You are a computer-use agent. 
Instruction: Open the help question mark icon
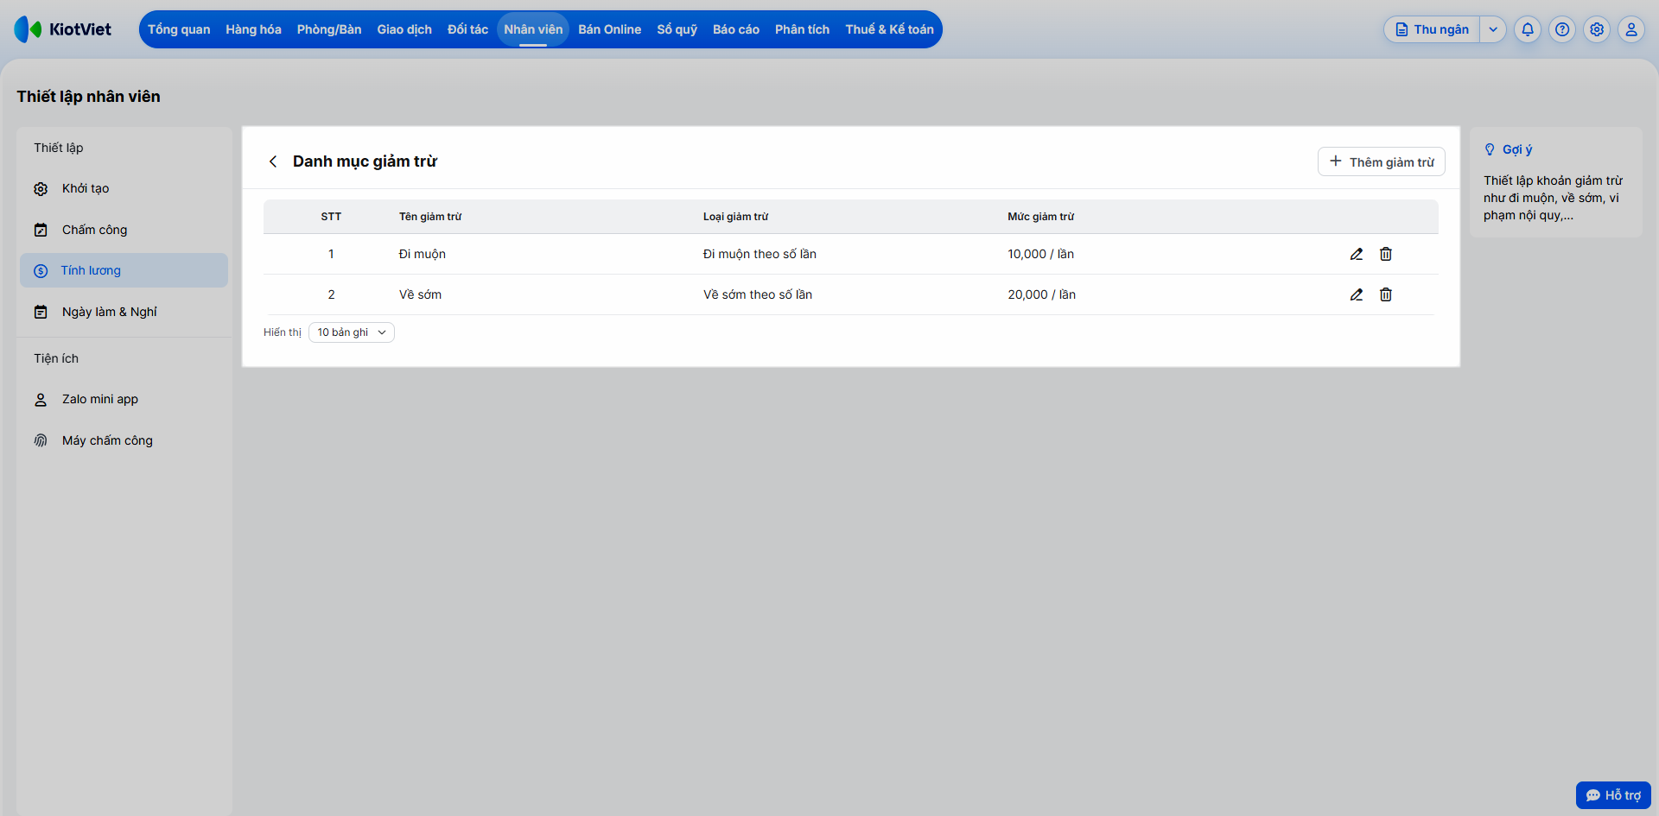pyautogui.click(x=1562, y=29)
